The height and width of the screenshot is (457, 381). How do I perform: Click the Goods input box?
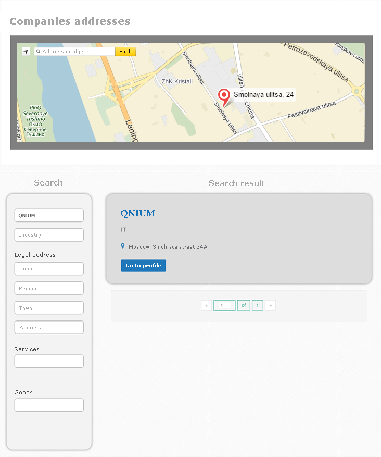pyautogui.click(x=49, y=405)
